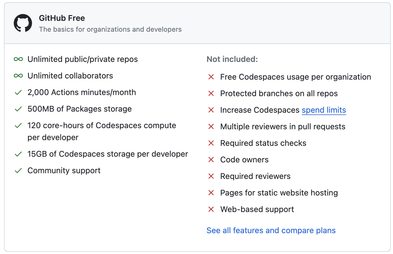This screenshot has width=393, height=254.
Task: Click the GitHub Free heading
Action: (x=62, y=18)
